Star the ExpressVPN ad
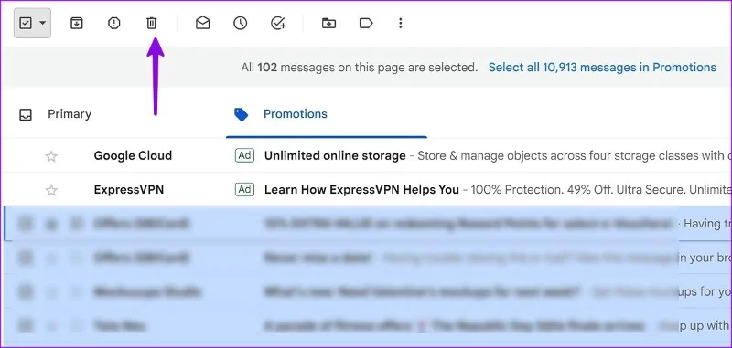Viewport: 732px width, 348px height. (x=51, y=190)
